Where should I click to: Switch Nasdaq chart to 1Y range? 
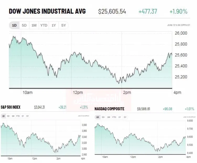[119, 117]
